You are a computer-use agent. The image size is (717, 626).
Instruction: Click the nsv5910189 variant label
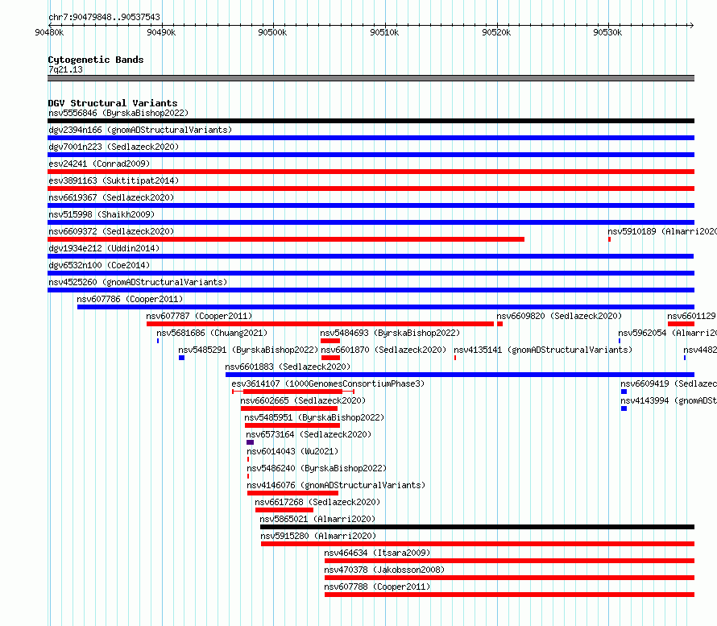(x=662, y=231)
